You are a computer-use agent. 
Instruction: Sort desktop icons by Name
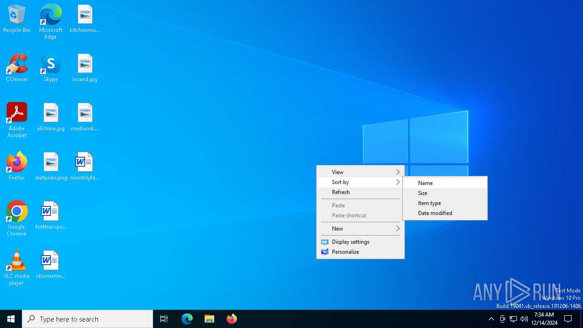[445, 183]
